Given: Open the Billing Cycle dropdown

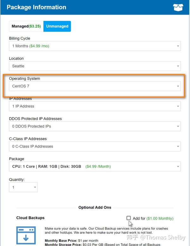Looking at the screenshot, I should (x=95, y=46).
